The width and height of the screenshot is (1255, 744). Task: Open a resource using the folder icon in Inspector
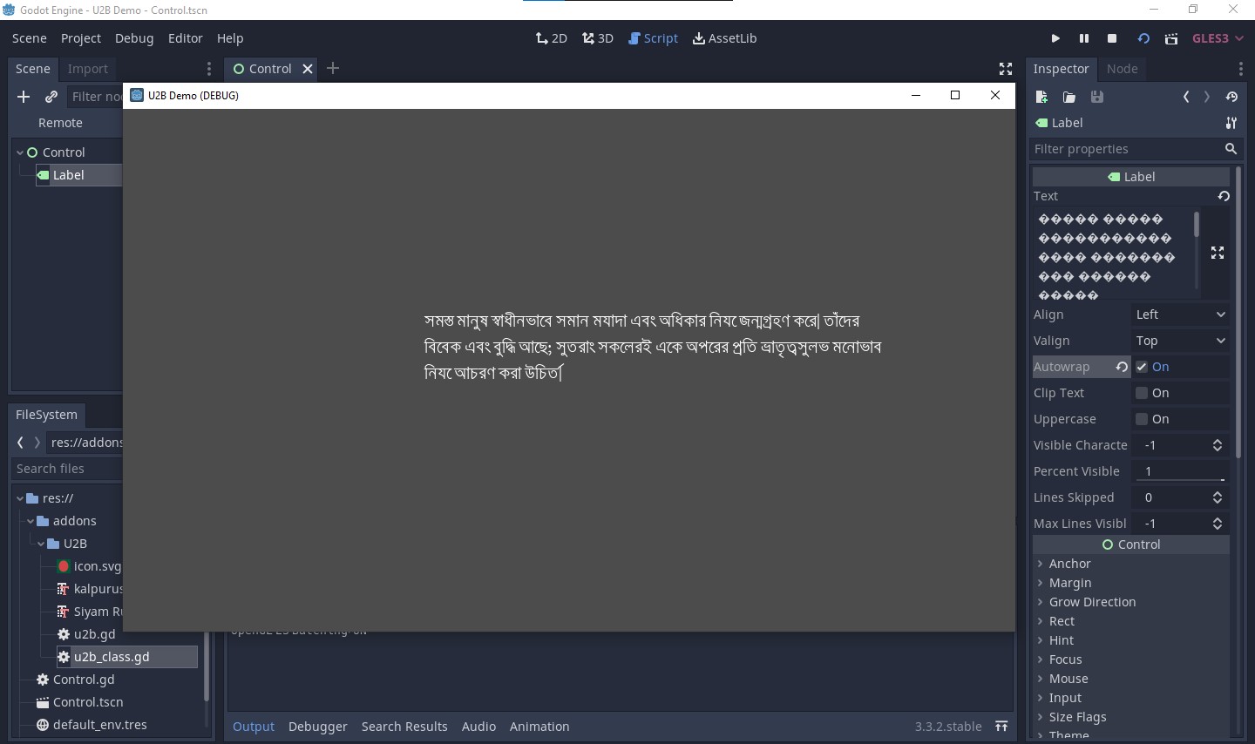click(x=1069, y=97)
